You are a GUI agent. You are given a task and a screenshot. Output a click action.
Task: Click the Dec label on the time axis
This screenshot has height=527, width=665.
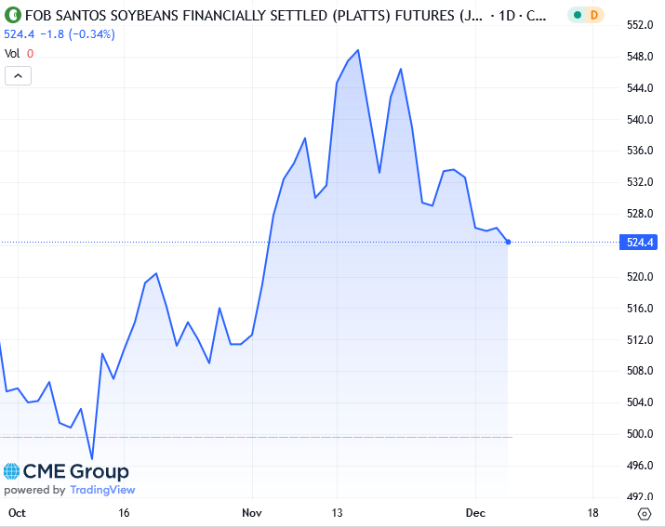click(474, 512)
